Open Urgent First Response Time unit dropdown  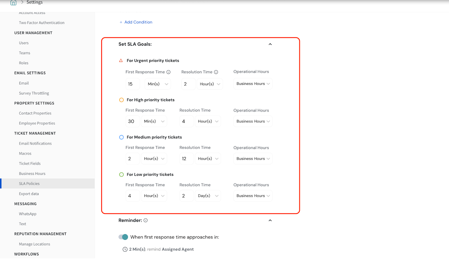coord(158,84)
